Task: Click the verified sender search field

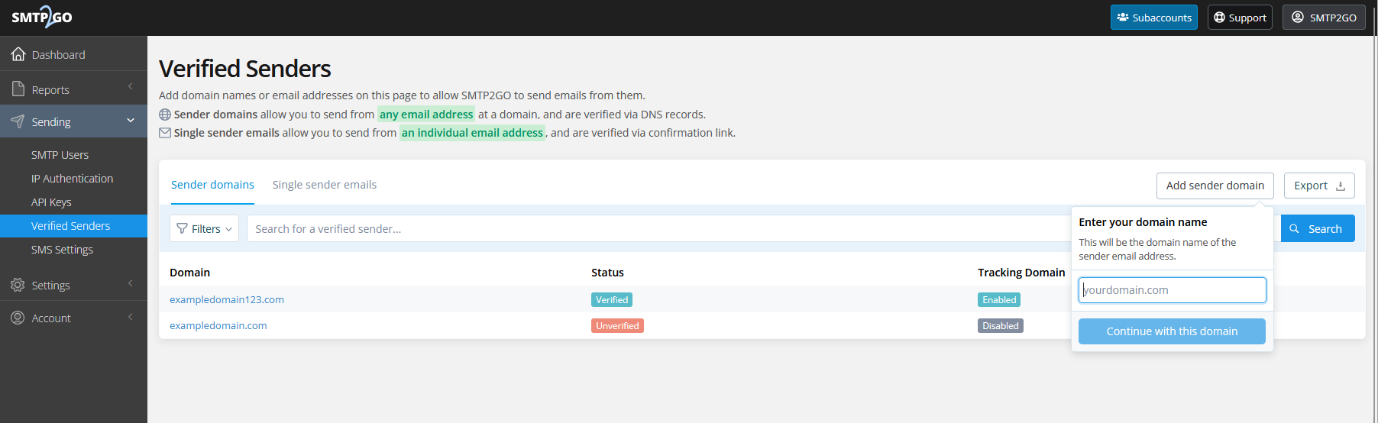Action: pyautogui.click(x=657, y=228)
